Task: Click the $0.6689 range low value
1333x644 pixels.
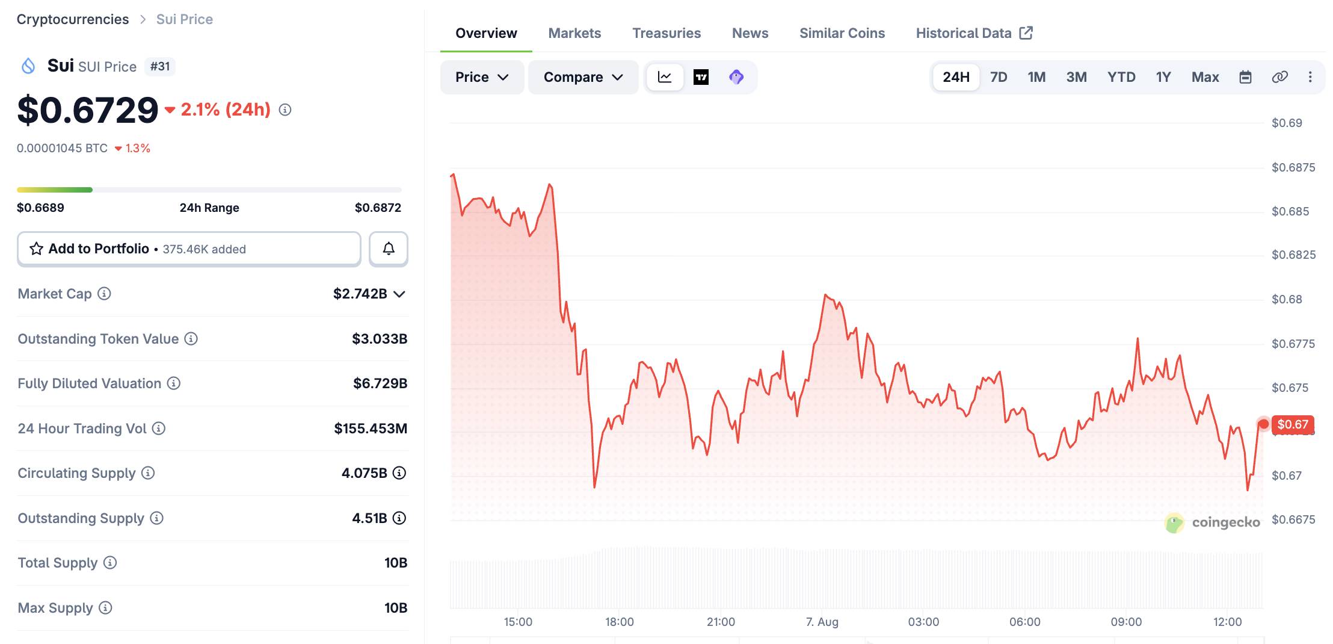Action: coord(40,208)
